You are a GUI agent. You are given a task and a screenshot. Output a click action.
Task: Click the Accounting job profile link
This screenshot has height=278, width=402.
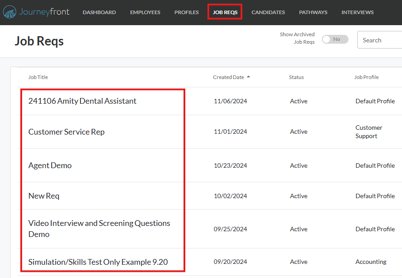click(371, 262)
